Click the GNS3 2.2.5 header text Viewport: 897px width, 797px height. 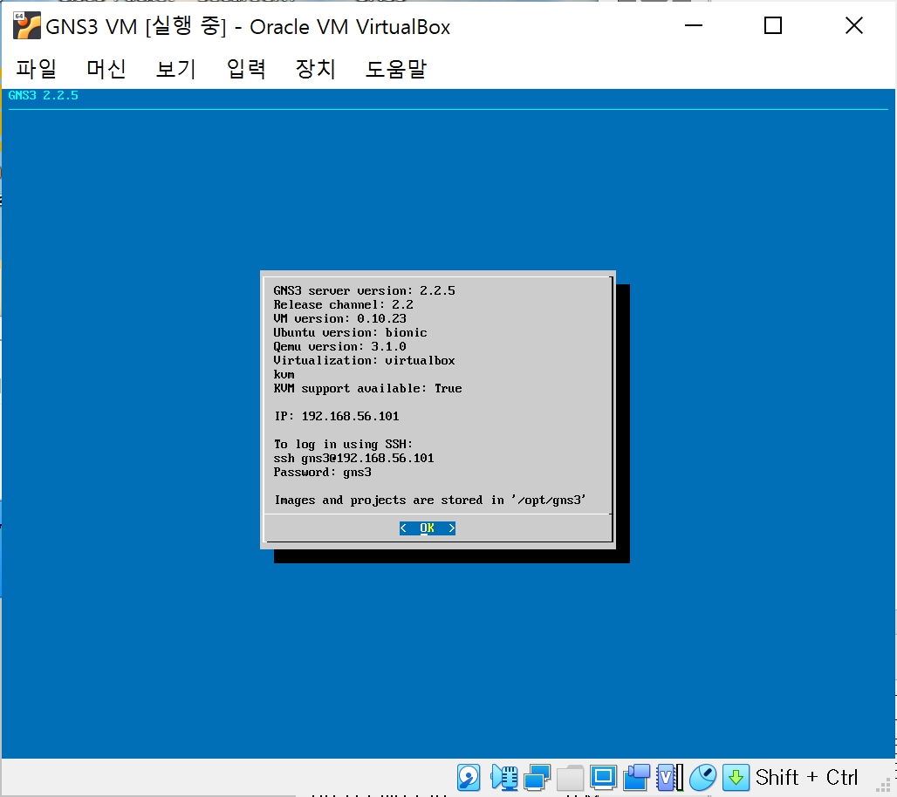tap(44, 95)
